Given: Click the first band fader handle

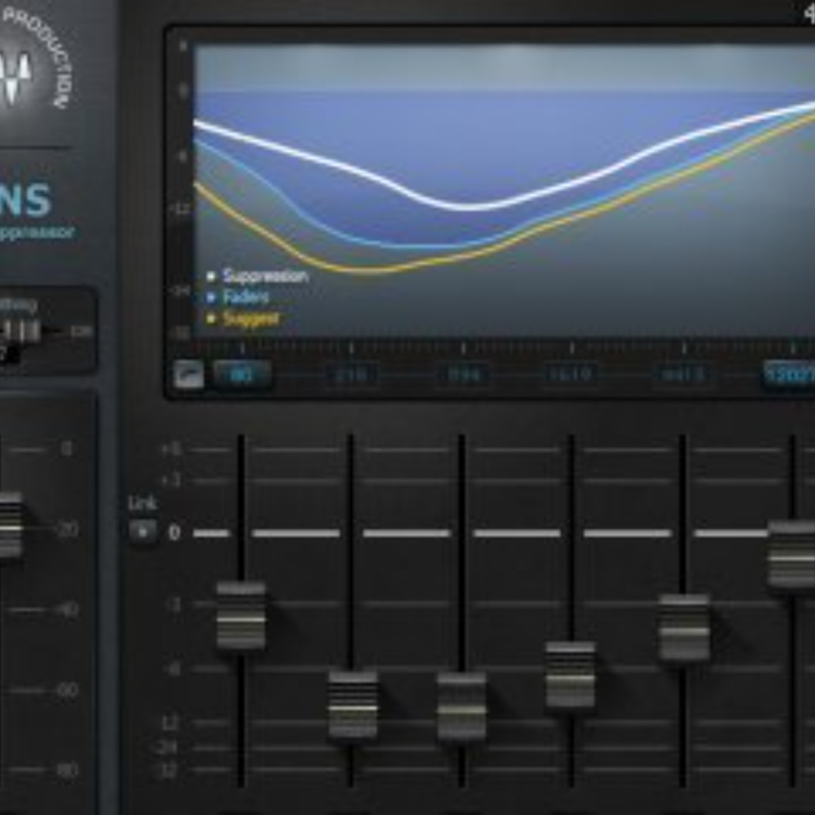Looking at the screenshot, I should click(x=241, y=615).
